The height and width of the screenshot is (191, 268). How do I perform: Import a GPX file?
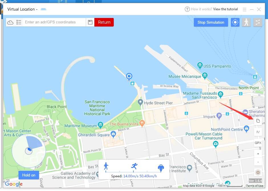pyautogui.click(x=258, y=143)
